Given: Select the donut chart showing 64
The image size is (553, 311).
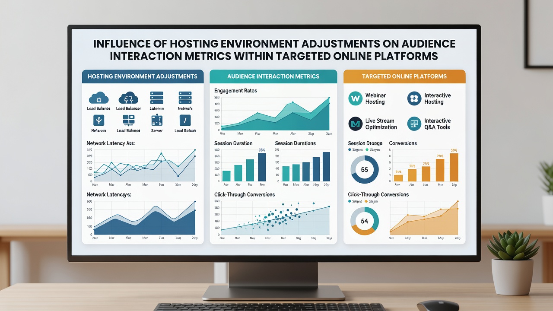Looking at the screenshot, I should pyautogui.click(x=364, y=221).
